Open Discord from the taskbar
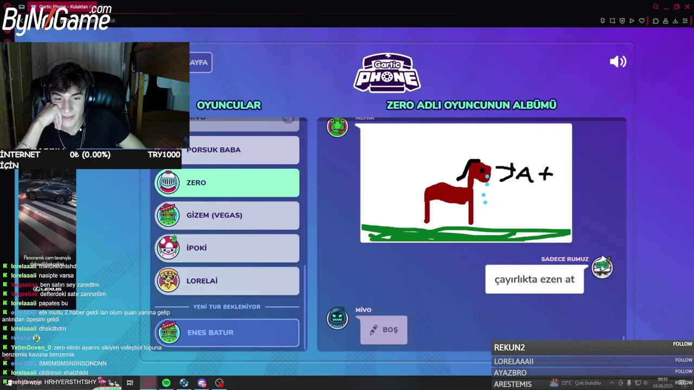This screenshot has height=390, width=694. 202,383
